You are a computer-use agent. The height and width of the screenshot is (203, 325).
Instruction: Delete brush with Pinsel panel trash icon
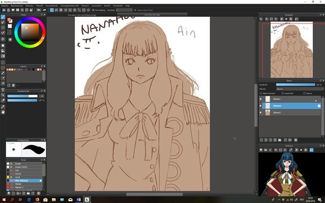38,193
